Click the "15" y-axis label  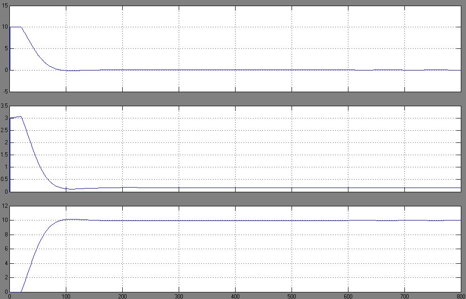click(5, 6)
